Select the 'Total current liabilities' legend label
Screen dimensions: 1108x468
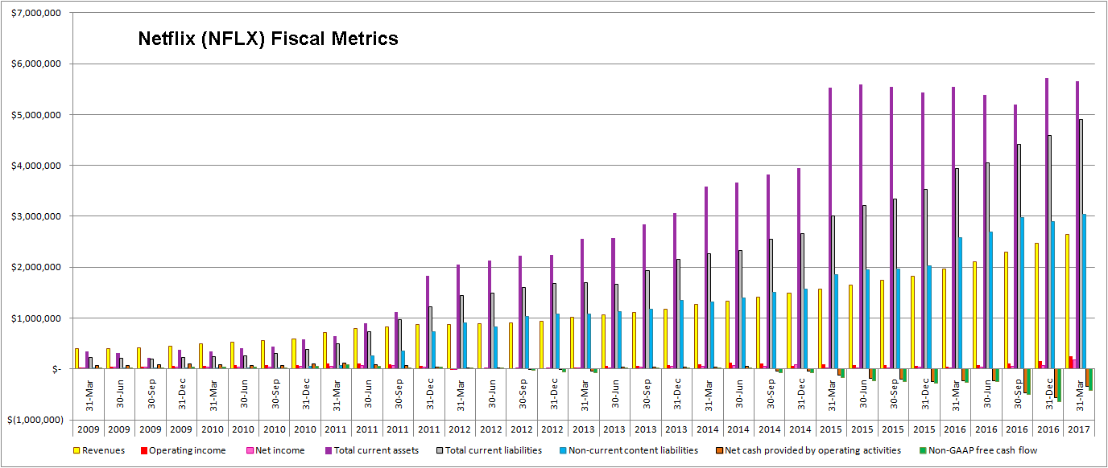click(493, 450)
